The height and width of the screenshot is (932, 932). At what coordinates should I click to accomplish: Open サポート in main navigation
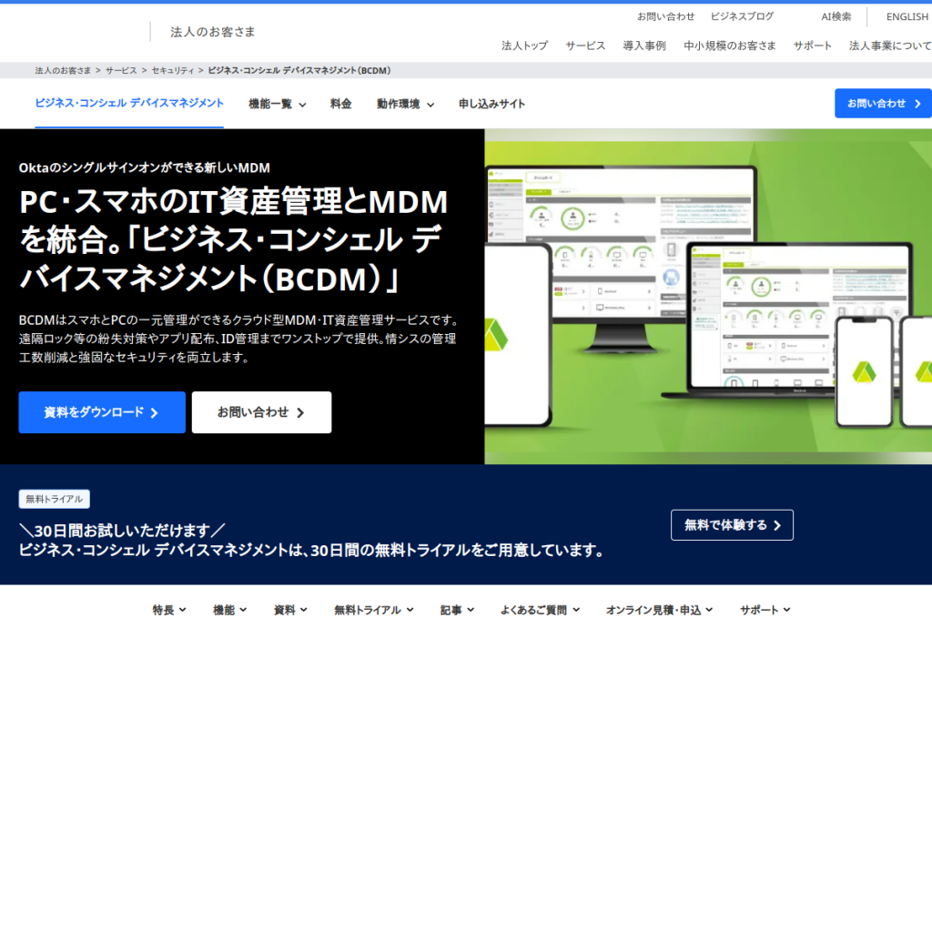(812, 46)
